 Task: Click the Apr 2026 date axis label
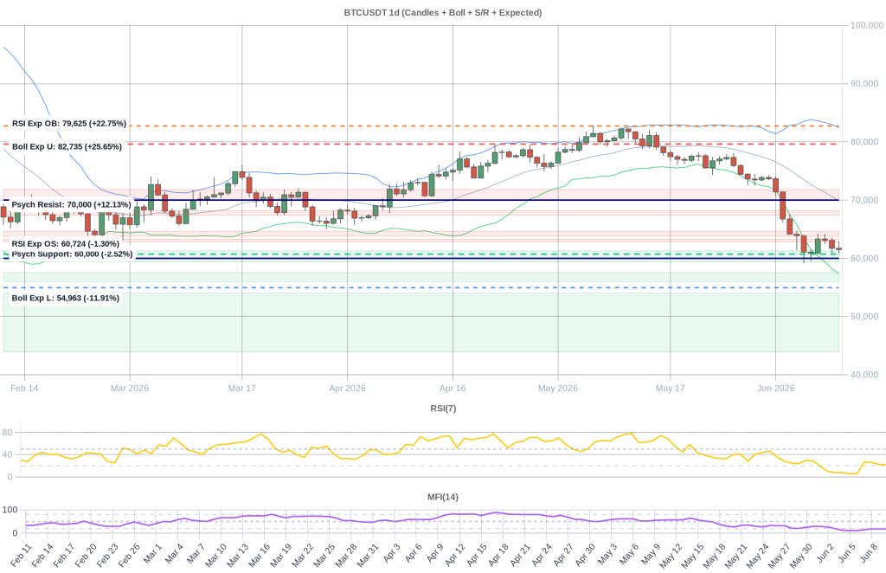click(x=347, y=389)
